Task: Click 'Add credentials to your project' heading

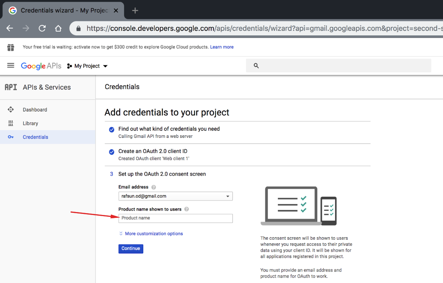Action: tap(167, 112)
